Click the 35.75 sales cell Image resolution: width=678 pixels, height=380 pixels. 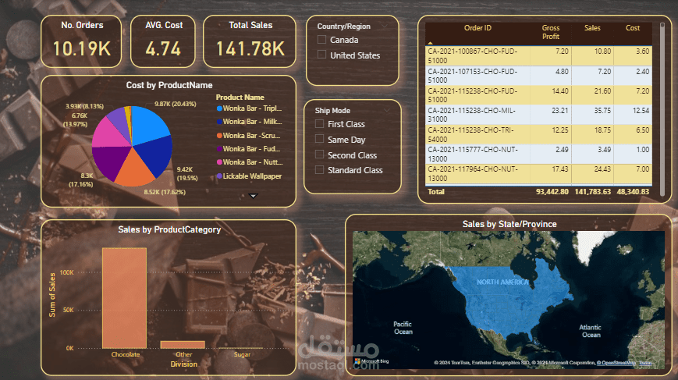(x=602, y=111)
